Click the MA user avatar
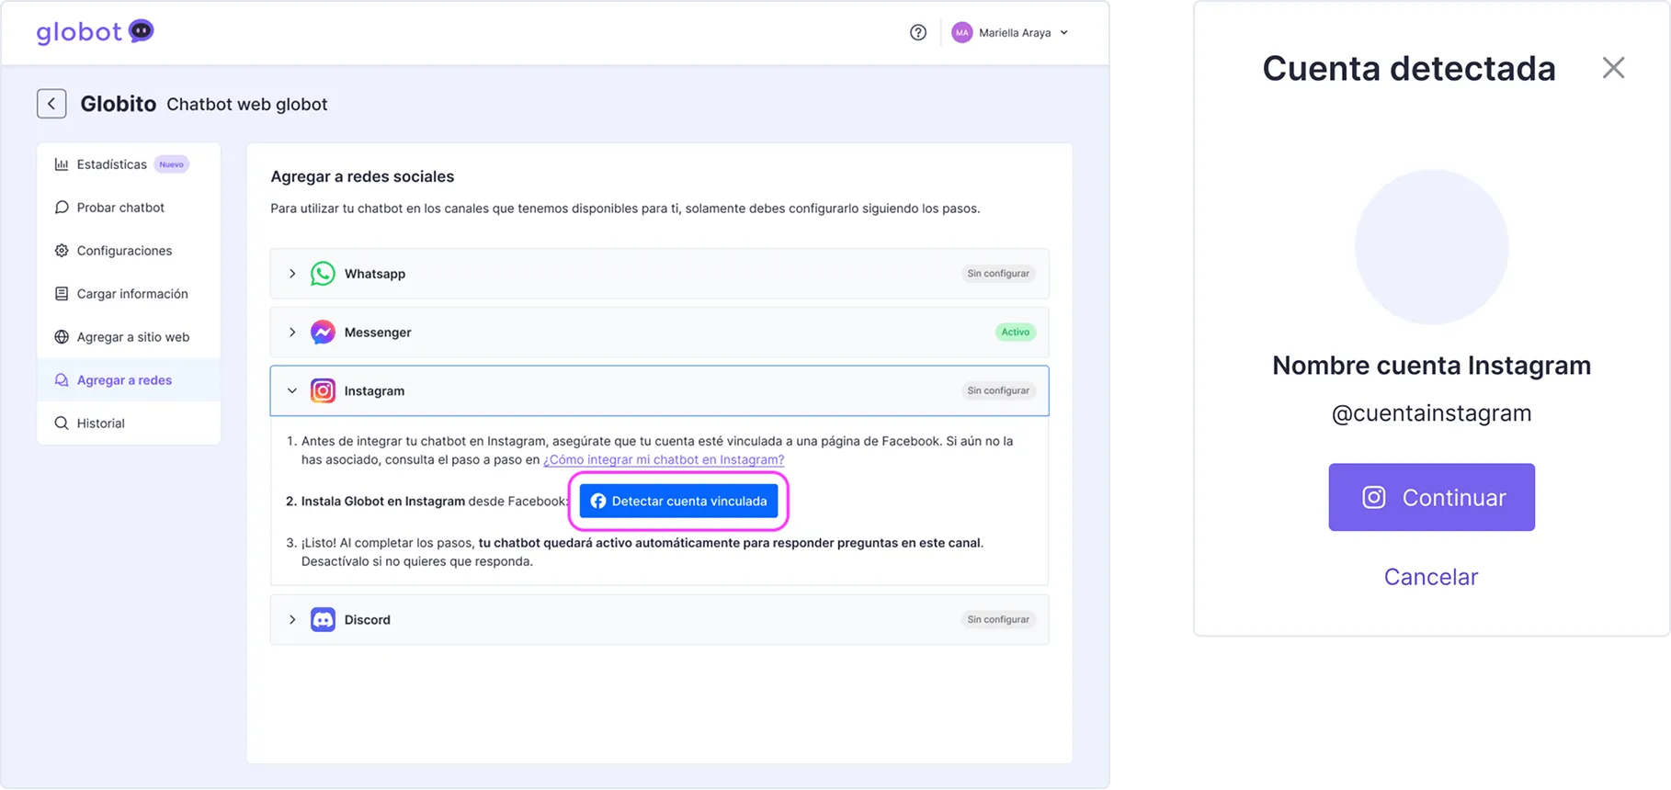Image resolution: width=1671 pixels, height=790 pixels. [x=961, y=33]
